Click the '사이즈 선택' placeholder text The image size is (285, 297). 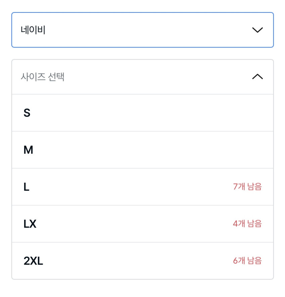click(43, 77)
